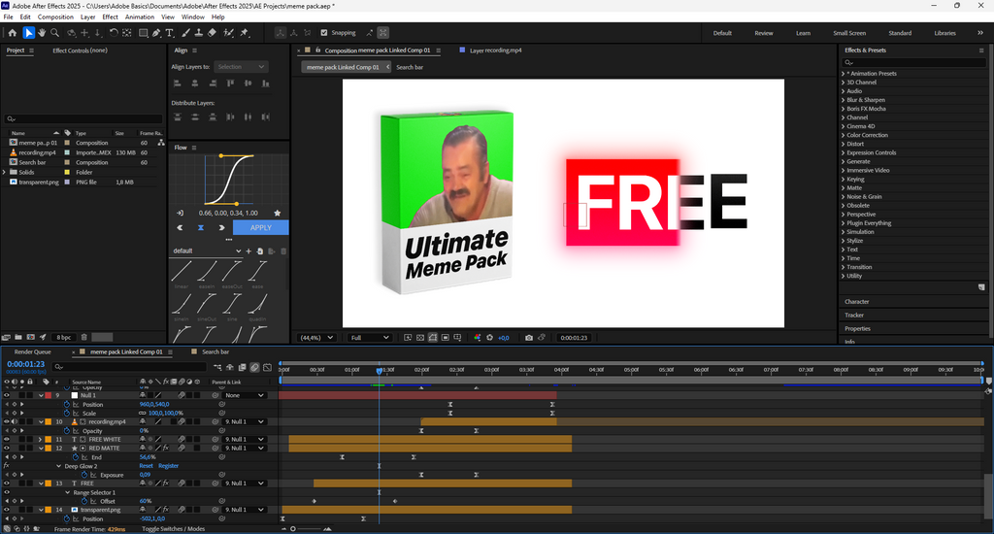Viewport: 994px width, 534px height.
Task: Select the Hand tool
Action: [42, 33]
